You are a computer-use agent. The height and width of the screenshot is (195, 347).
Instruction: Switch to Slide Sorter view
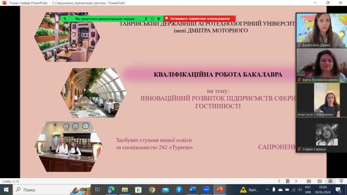tap(320, 181)
